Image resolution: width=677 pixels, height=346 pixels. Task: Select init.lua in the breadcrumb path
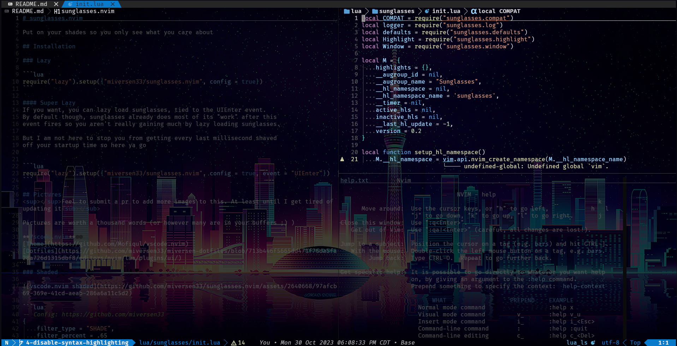(446, 11)
